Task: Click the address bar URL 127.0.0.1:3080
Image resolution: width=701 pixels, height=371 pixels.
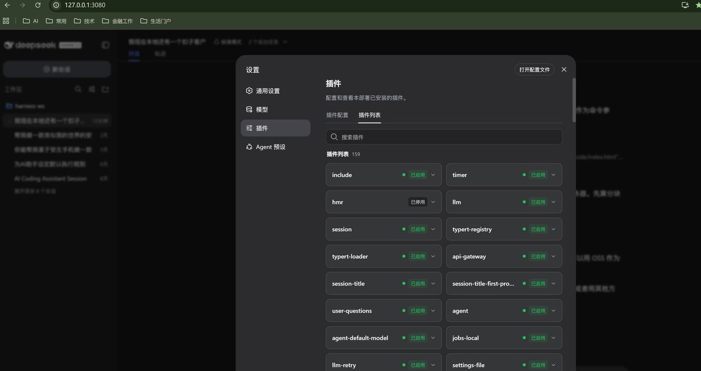Action: 85,5
